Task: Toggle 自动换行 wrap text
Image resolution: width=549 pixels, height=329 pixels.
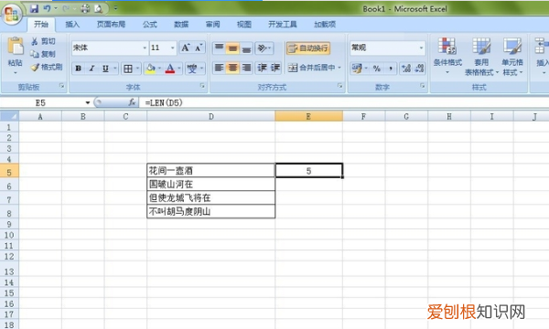Action: pyautogui.click(x=308, y=48)
